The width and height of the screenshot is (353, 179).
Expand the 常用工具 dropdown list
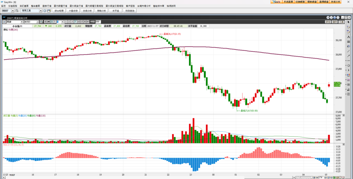click(41, 11)
